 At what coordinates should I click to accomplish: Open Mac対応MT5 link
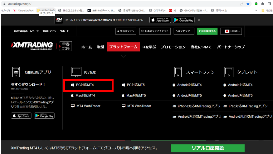pos(134,95)
